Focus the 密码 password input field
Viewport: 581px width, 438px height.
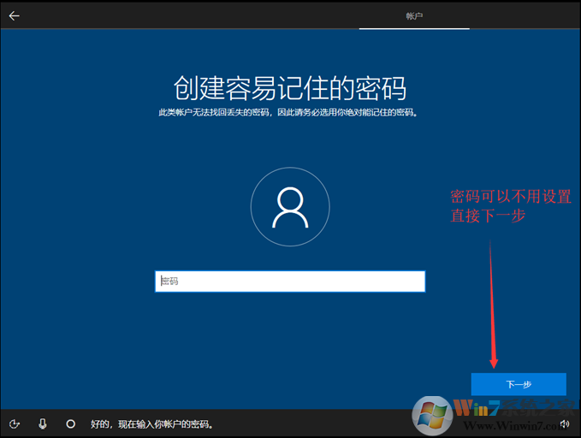click(290, 281)
